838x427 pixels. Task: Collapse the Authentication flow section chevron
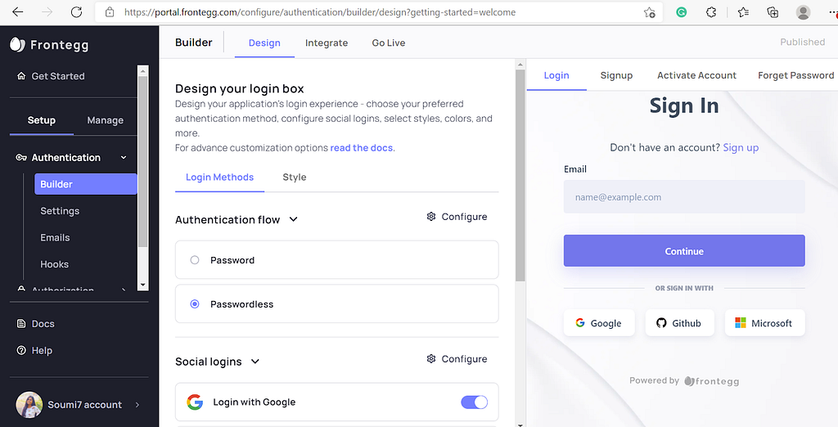(x=294, y=219)
